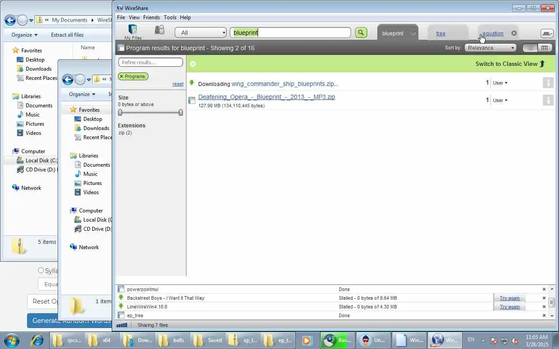Viewport: 559px width, 349px height.
Task: Click the reset link in filter panel
Action: [178, 84]
